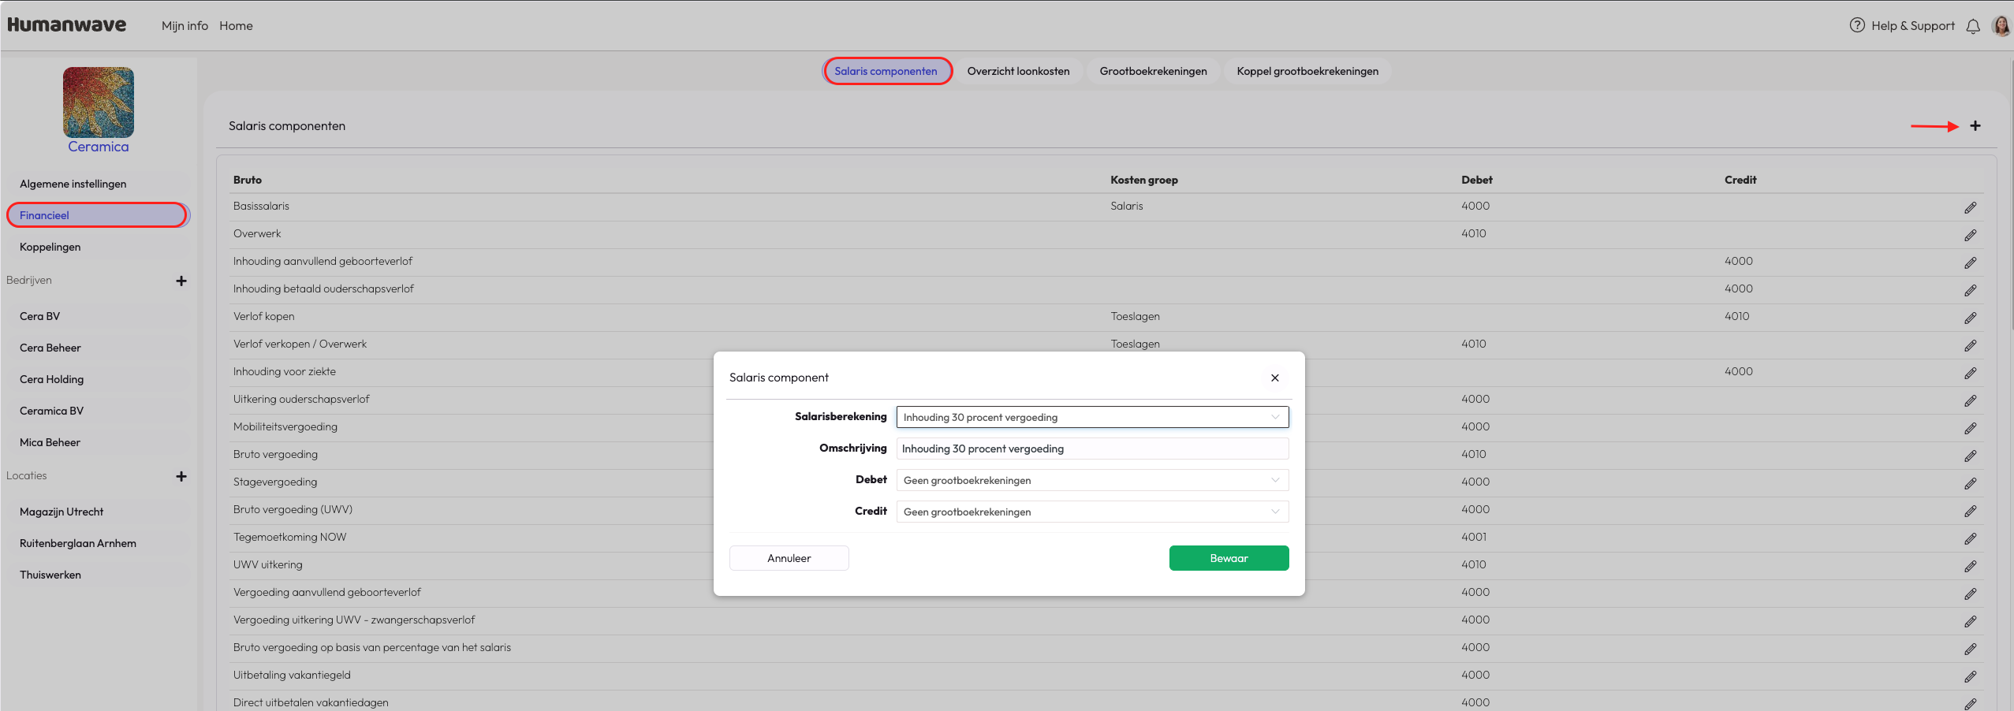Close the Salaris component dialog
2014x711 pixels.
click(1275, 378)
